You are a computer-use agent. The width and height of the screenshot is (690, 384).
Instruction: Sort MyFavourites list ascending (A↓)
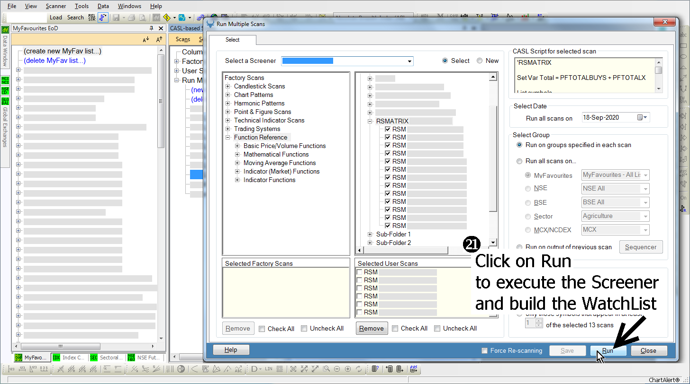[146, 40]
